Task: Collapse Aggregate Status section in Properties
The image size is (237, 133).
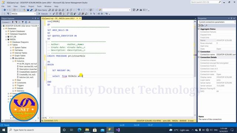Action: (199, 29)
